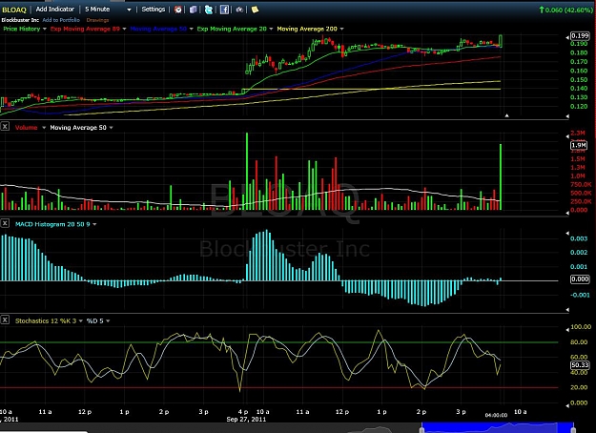The height and width of the screenshot is (433, 596).
Task: Open Stochastics 12 %K 3 dropdown
Action: click(x=81, y=321)
